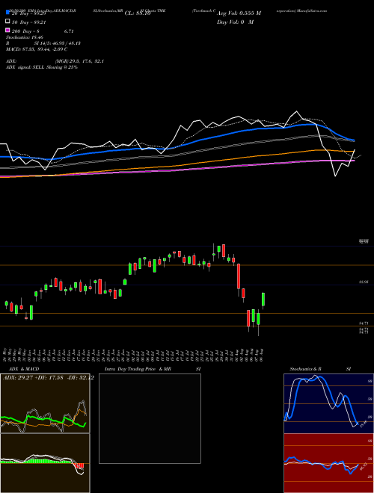The width and height of the screenshot is (374, 493).
Task: Click the white 50 Day EMA legend swatch
Action: tap(7, 22)
